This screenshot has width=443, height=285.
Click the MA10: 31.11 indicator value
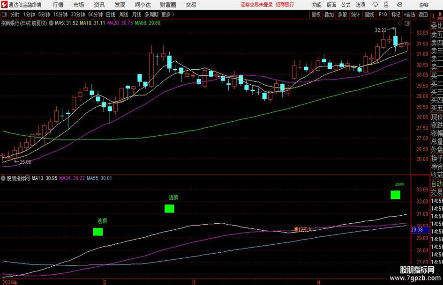(x=92, y=23)
